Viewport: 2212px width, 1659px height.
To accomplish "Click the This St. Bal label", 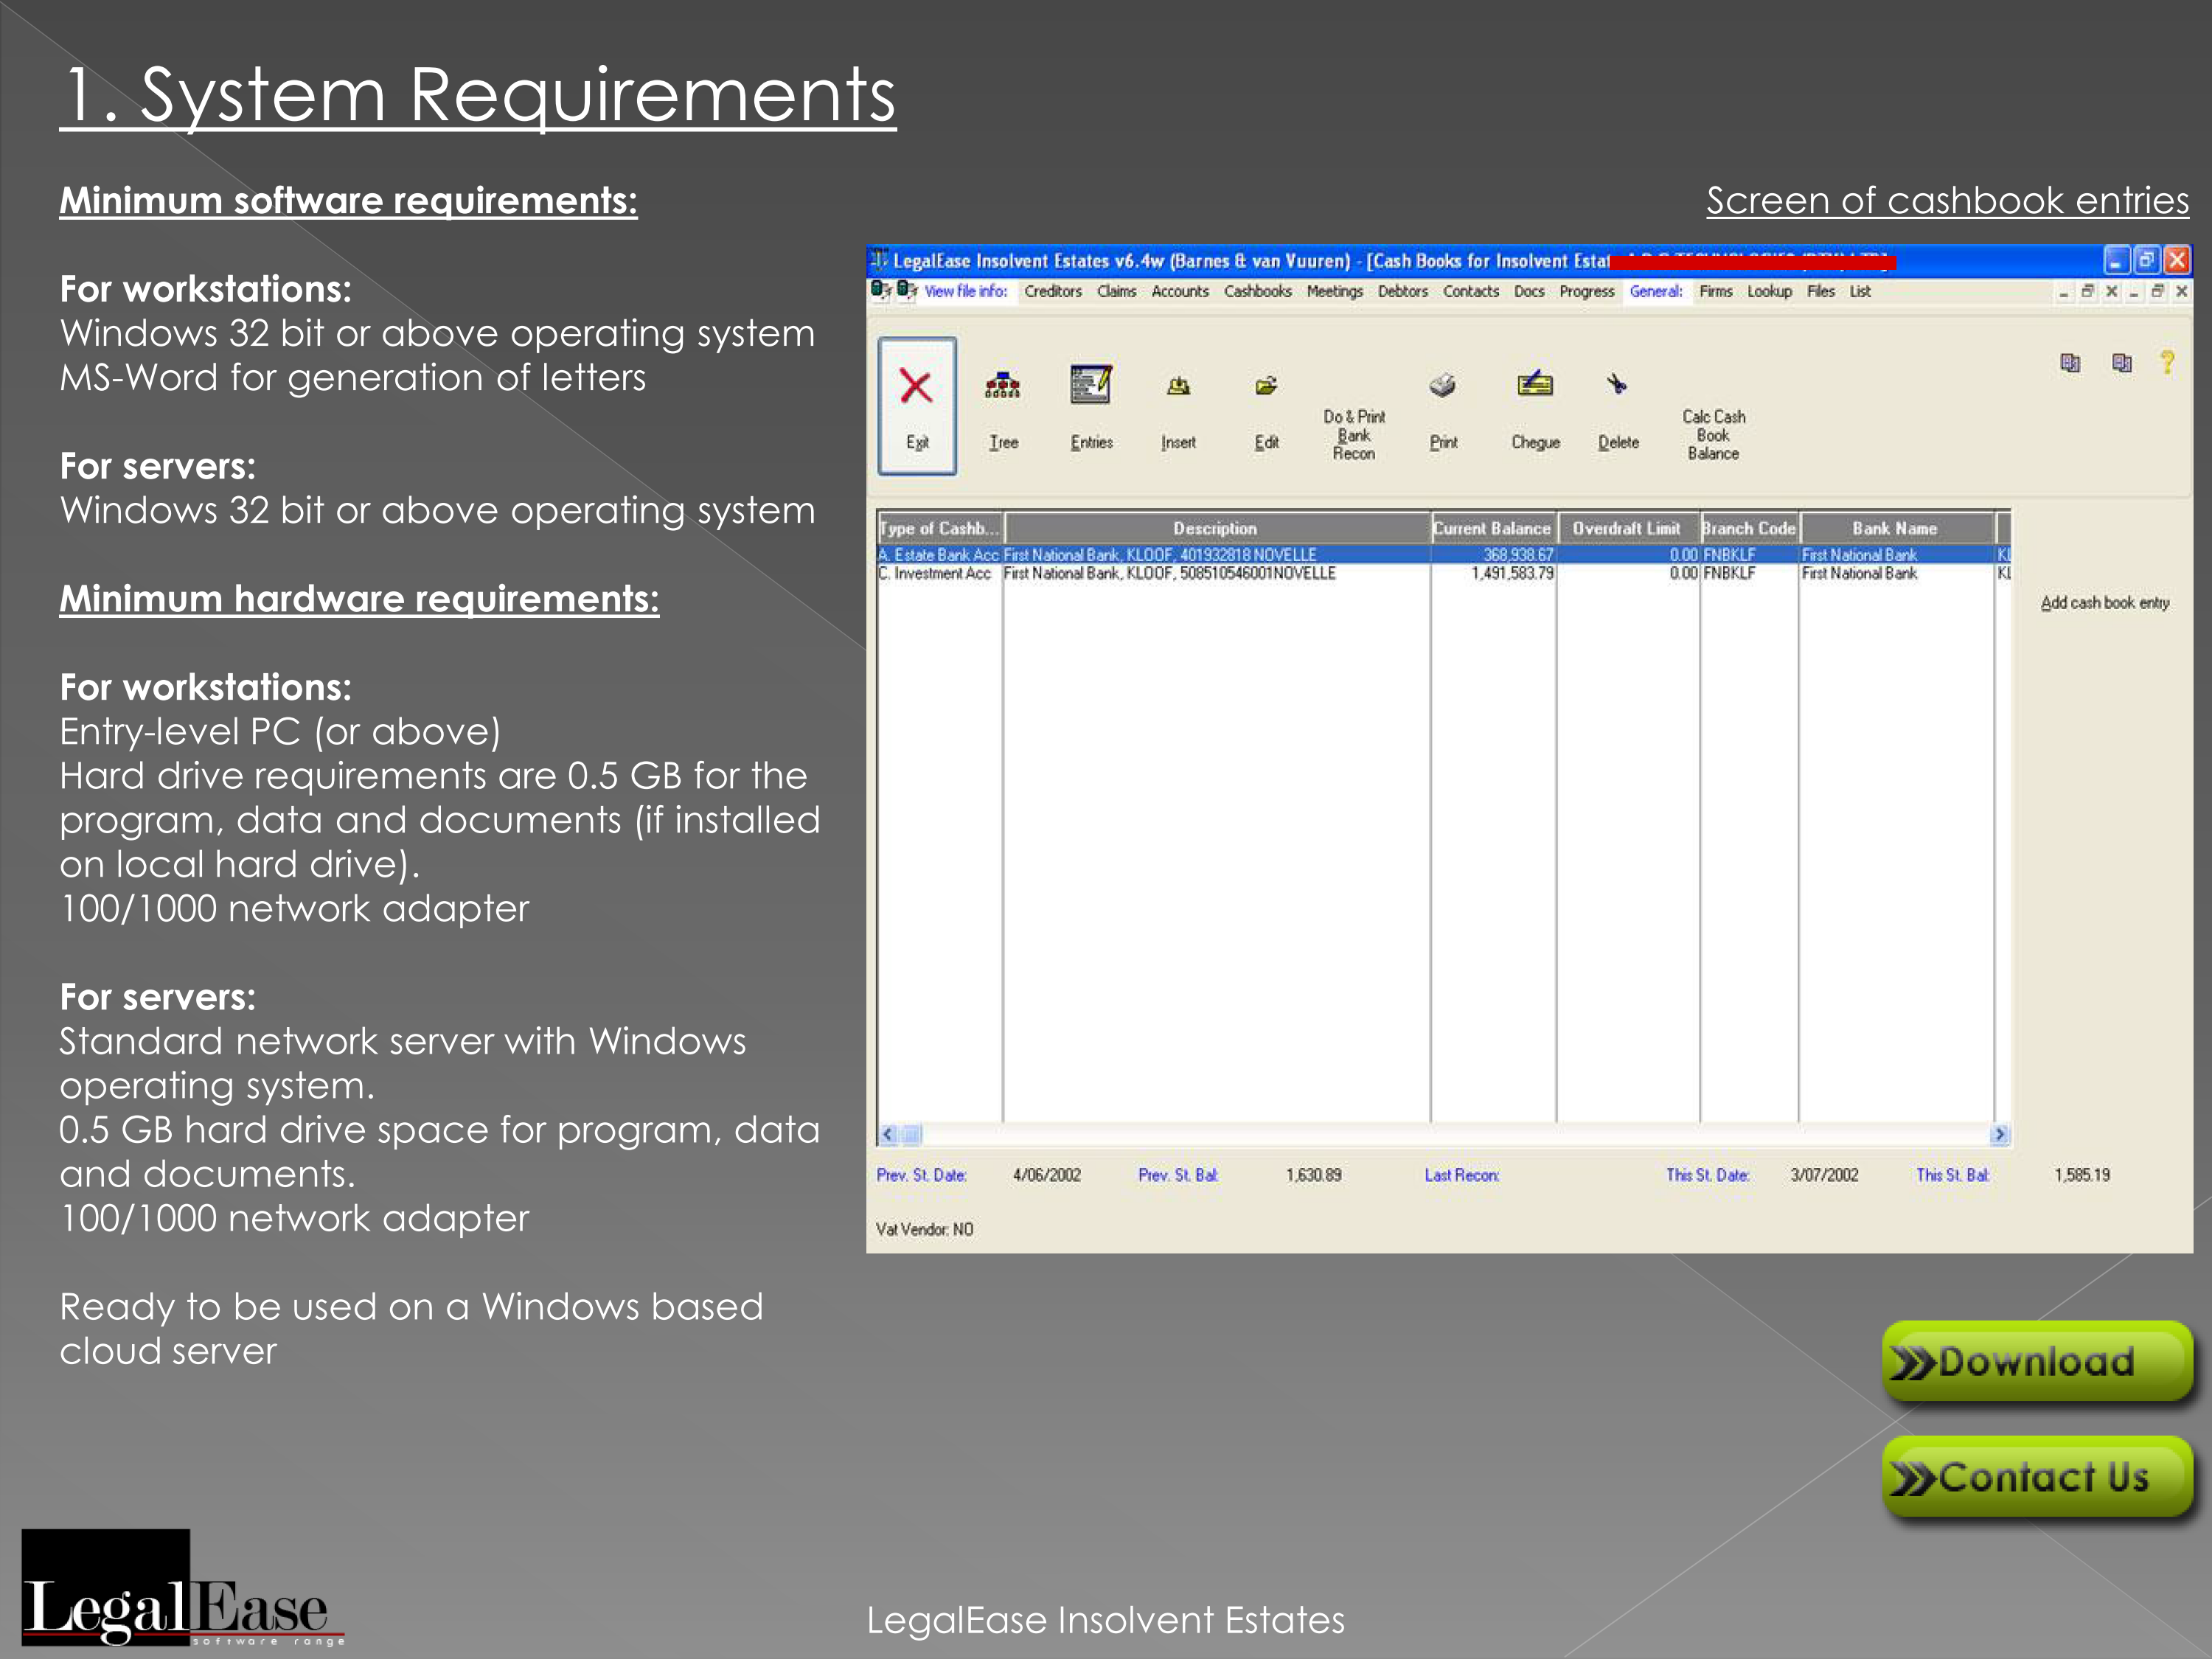I will pyautogui.click(x=1952, y=1175).
